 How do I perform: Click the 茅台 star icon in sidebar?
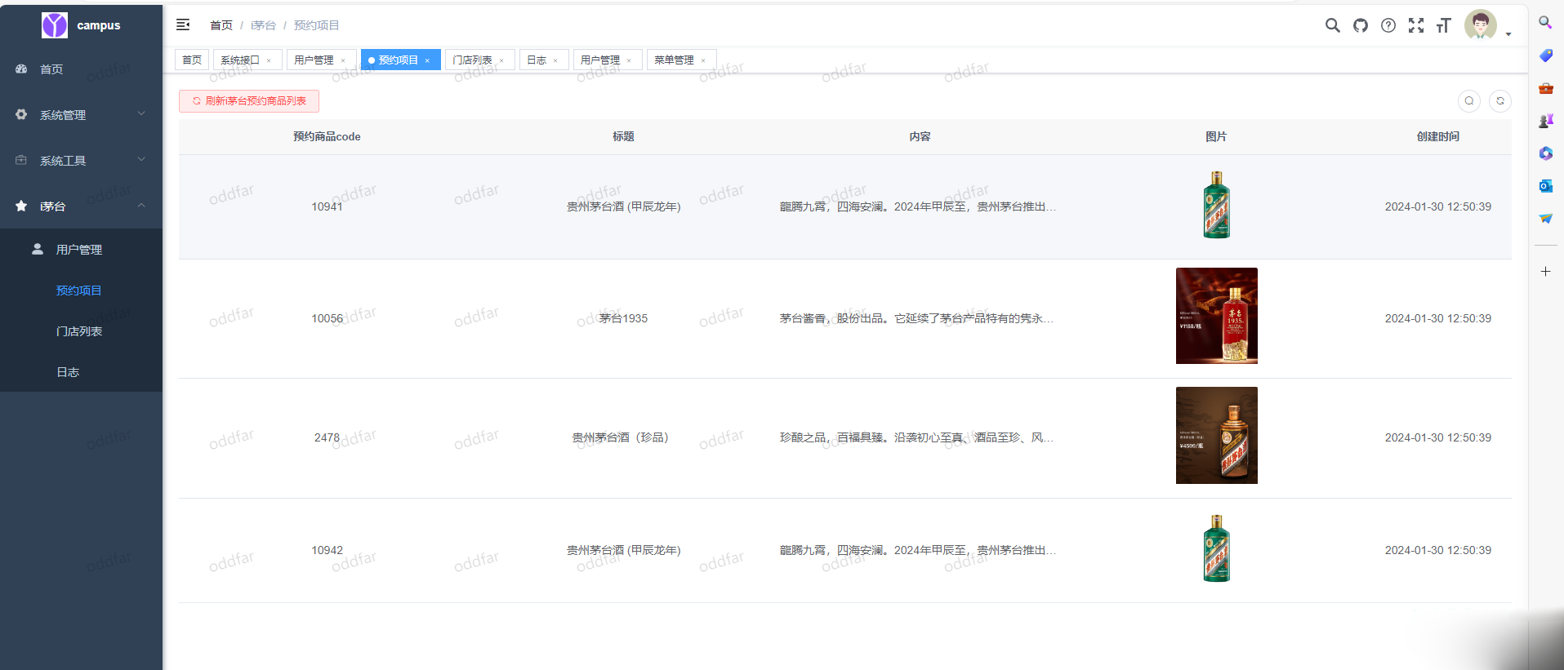click(21, 206)
